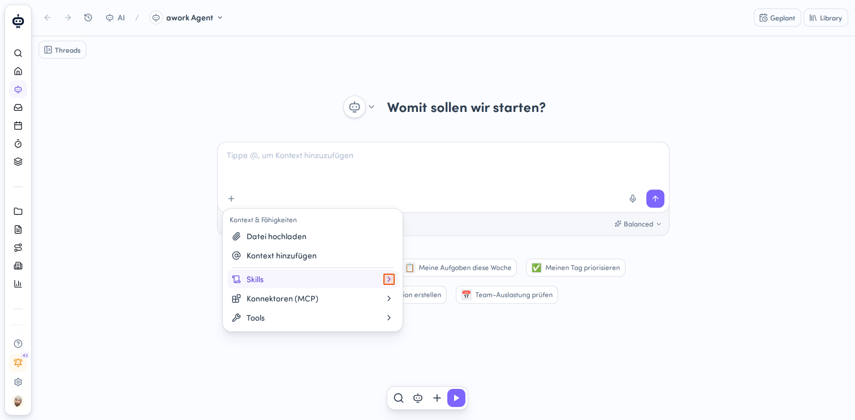
Task: Click the search icon in bottom floating bar
Action: tap(399, 398)
